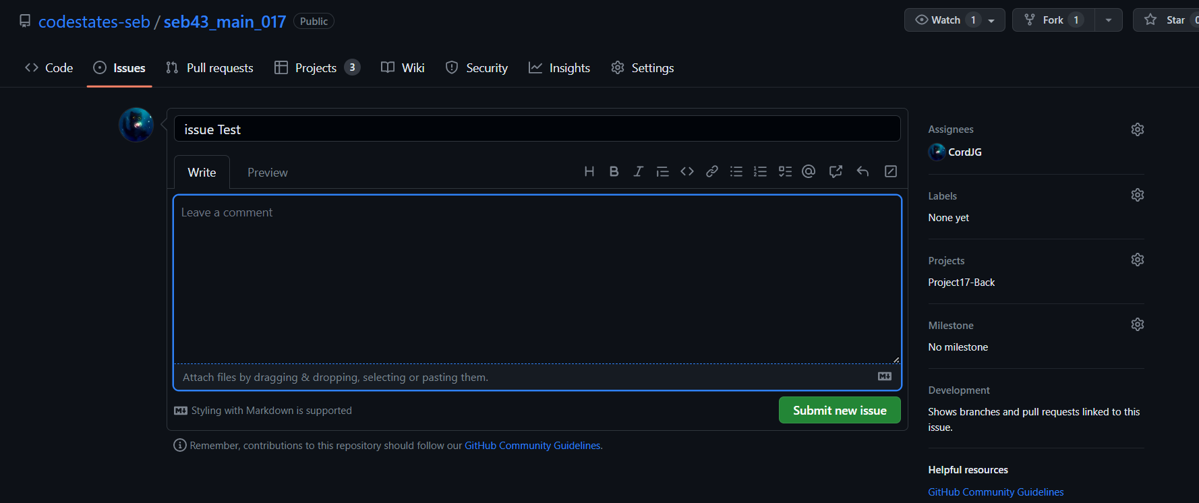
Task: Click the info icon next to Remember
Action: (180, 445)
